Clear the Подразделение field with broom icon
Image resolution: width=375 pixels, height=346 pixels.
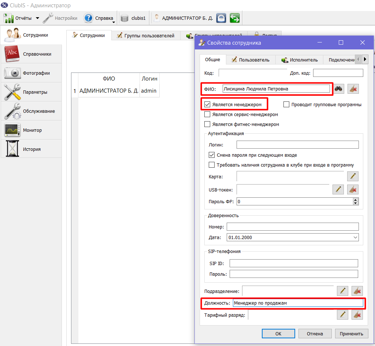357,291
